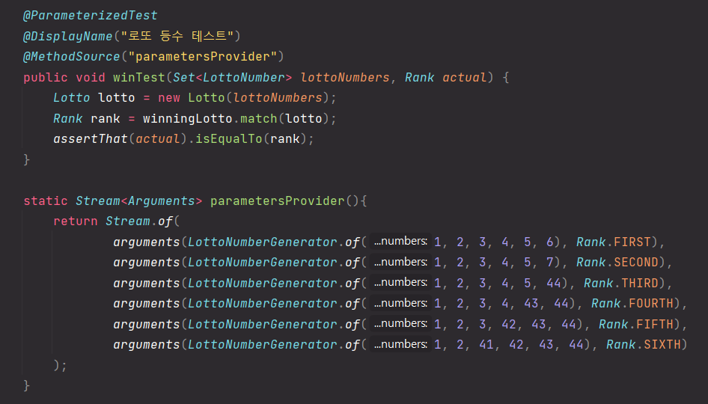Click Stream in the return Stream.of statement
Image resolution: width=708 pixels, height=404 pixels.
(128, 221)
